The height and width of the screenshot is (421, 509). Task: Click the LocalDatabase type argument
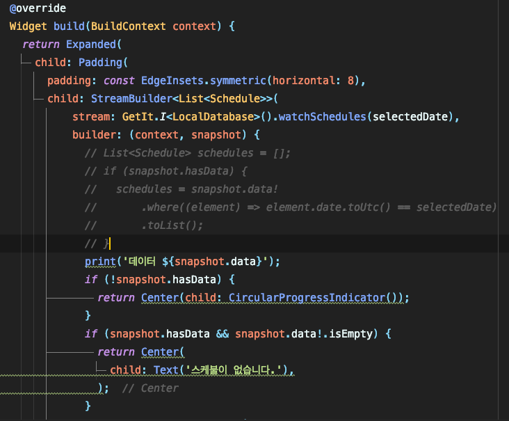click(213, 117)
